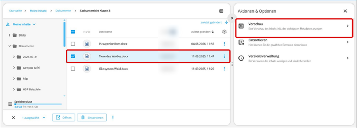Click the Versionsverwaltung info icon

tap(241, 58)
